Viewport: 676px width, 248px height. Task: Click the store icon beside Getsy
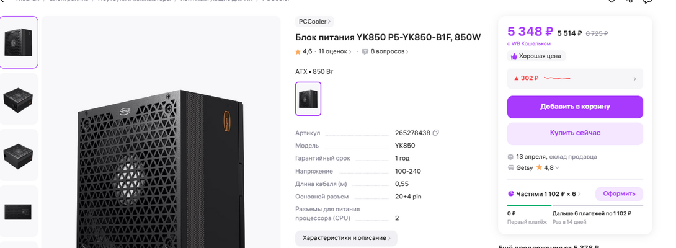coord(510,167)
